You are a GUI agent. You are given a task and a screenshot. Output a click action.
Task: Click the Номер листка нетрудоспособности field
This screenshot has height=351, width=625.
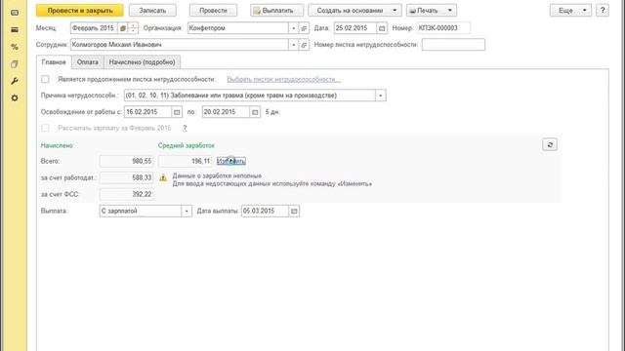click(x=453, y=45)
